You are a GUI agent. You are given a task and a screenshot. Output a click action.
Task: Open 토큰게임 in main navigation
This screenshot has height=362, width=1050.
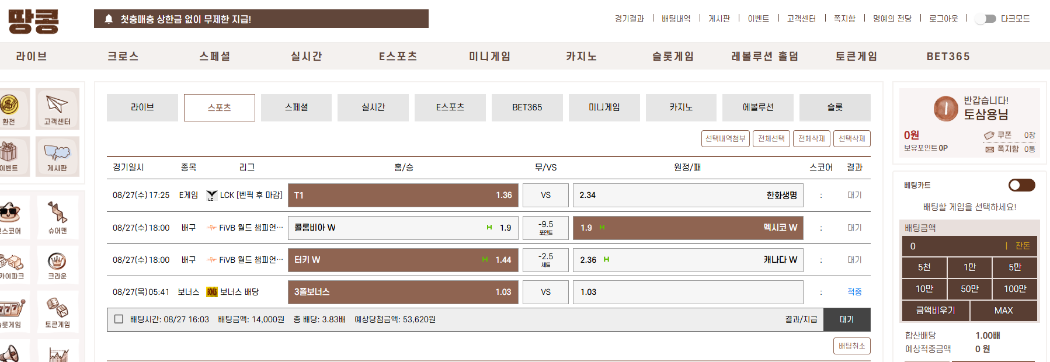857,56
